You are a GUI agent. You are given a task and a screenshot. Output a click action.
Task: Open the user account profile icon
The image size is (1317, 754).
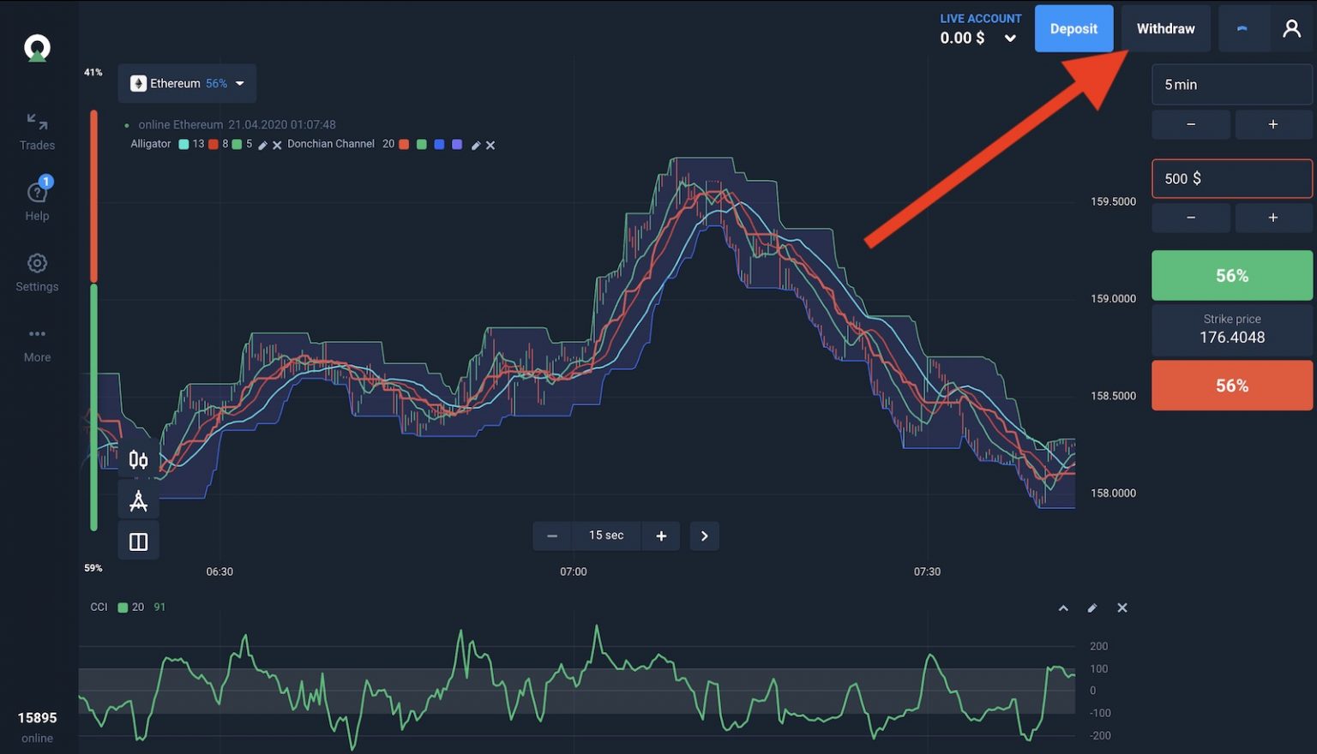(x=1291, y=28)
